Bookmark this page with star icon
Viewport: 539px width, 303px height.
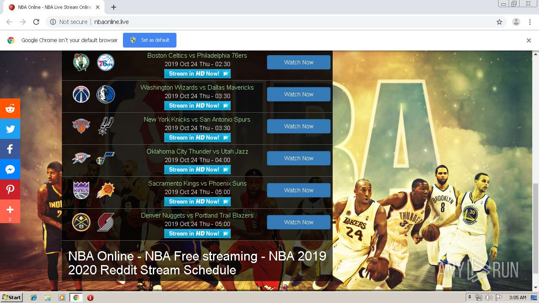499,22
